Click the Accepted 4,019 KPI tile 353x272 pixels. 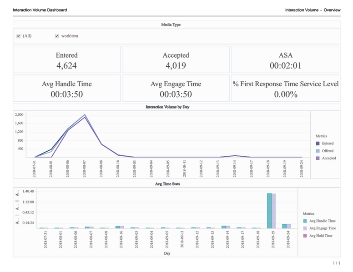coord(176,60)
